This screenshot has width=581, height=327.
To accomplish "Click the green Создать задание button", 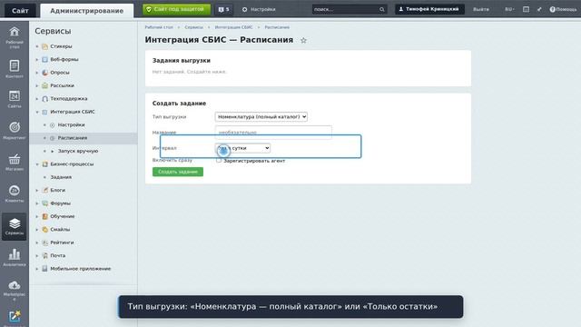I will [x=178, y=172].
